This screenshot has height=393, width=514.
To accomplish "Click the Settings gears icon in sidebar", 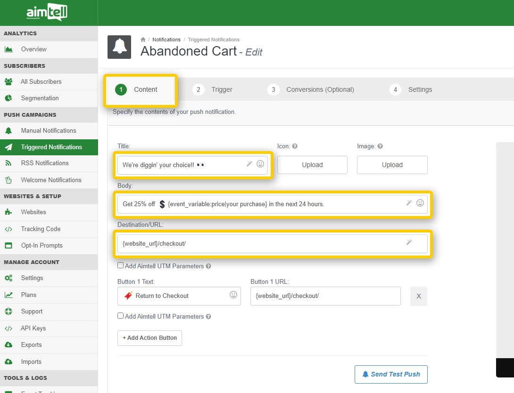I will point(8,278).
